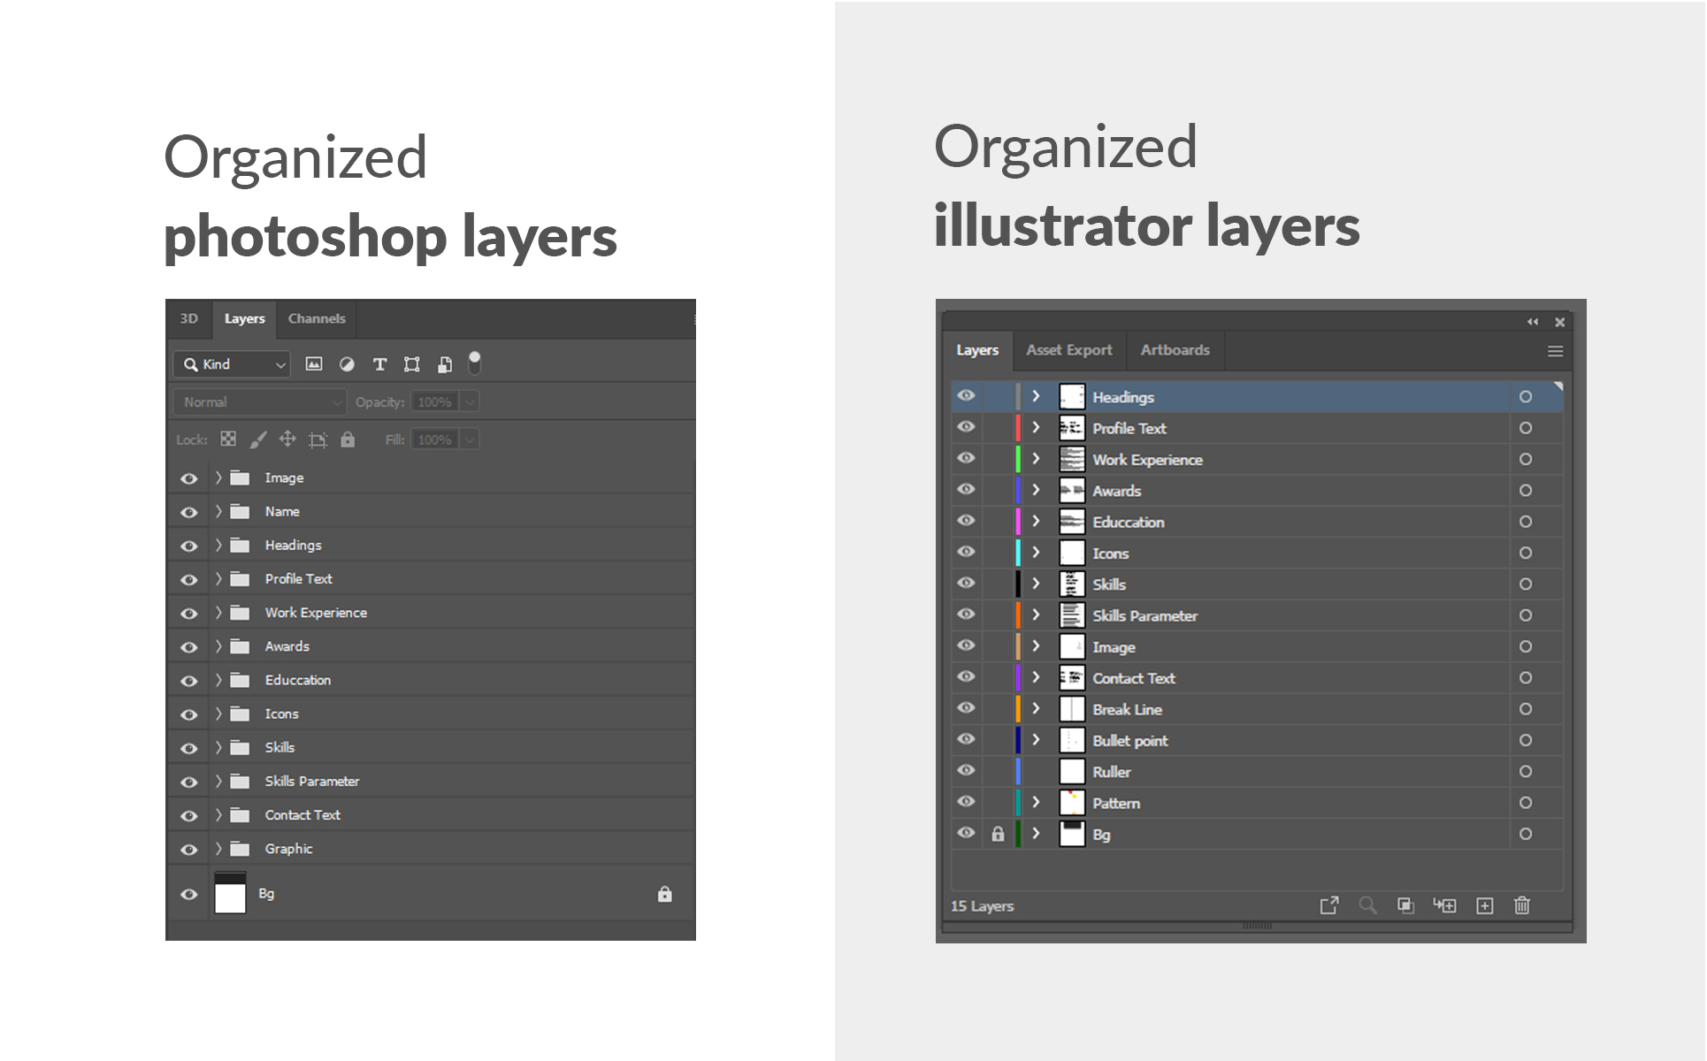Open Fill value dropdown arrow
1707x1061 pixels.
[471, 439]
